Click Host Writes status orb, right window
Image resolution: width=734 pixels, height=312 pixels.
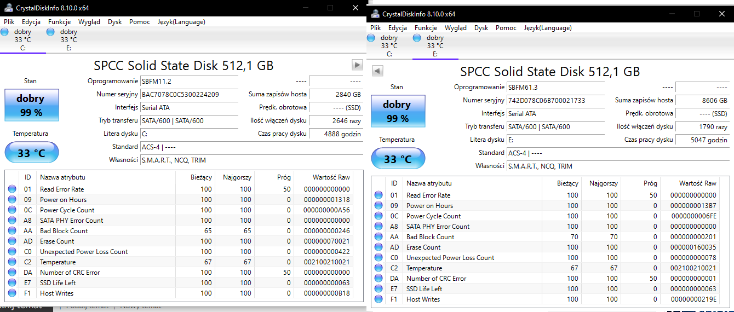coord(379,299)
